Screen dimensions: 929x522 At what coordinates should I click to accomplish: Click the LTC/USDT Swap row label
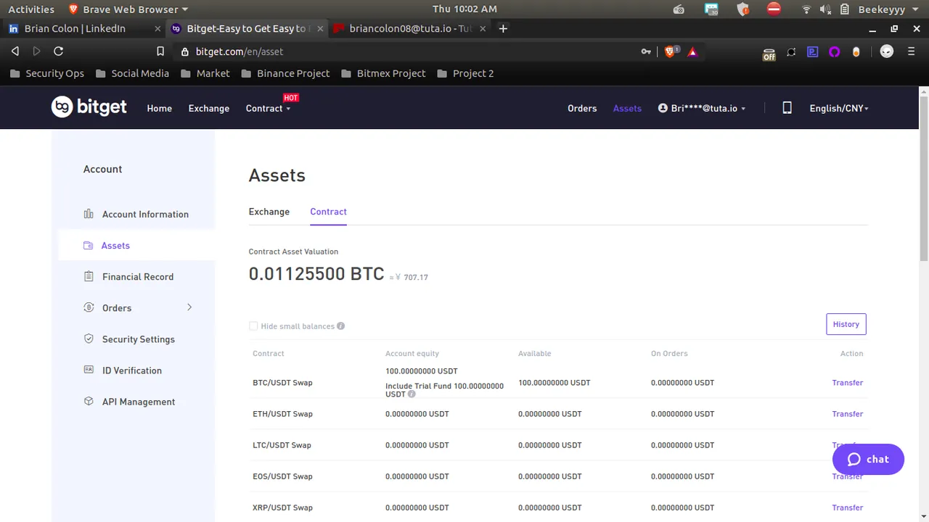[x=282, y=445]
